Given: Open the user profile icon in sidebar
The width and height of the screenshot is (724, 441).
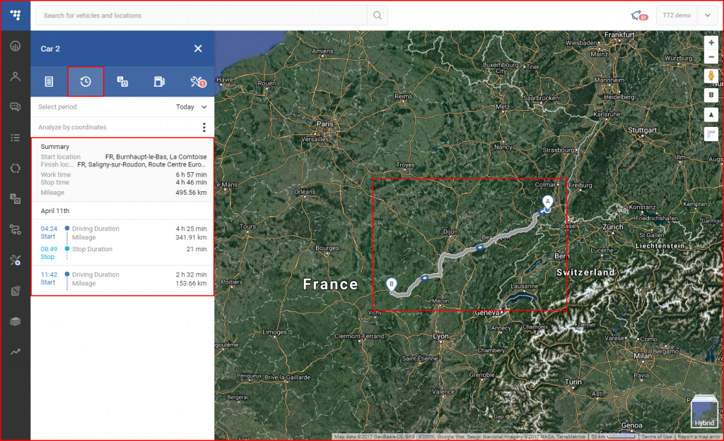Looking at the screenshot, I should point(15,76).
